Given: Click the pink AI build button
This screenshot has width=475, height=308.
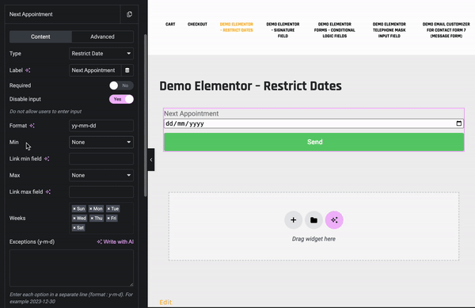Looking at the screenshot, I should (x=334, y=220).
